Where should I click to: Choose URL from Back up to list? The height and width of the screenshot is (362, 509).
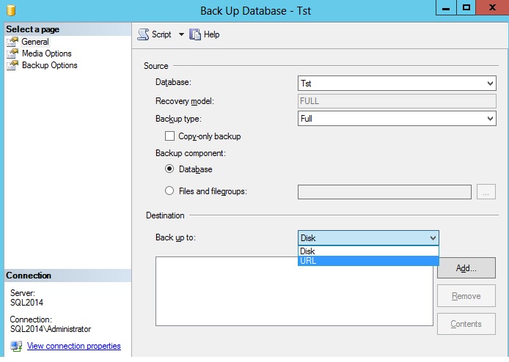point(368,261)
